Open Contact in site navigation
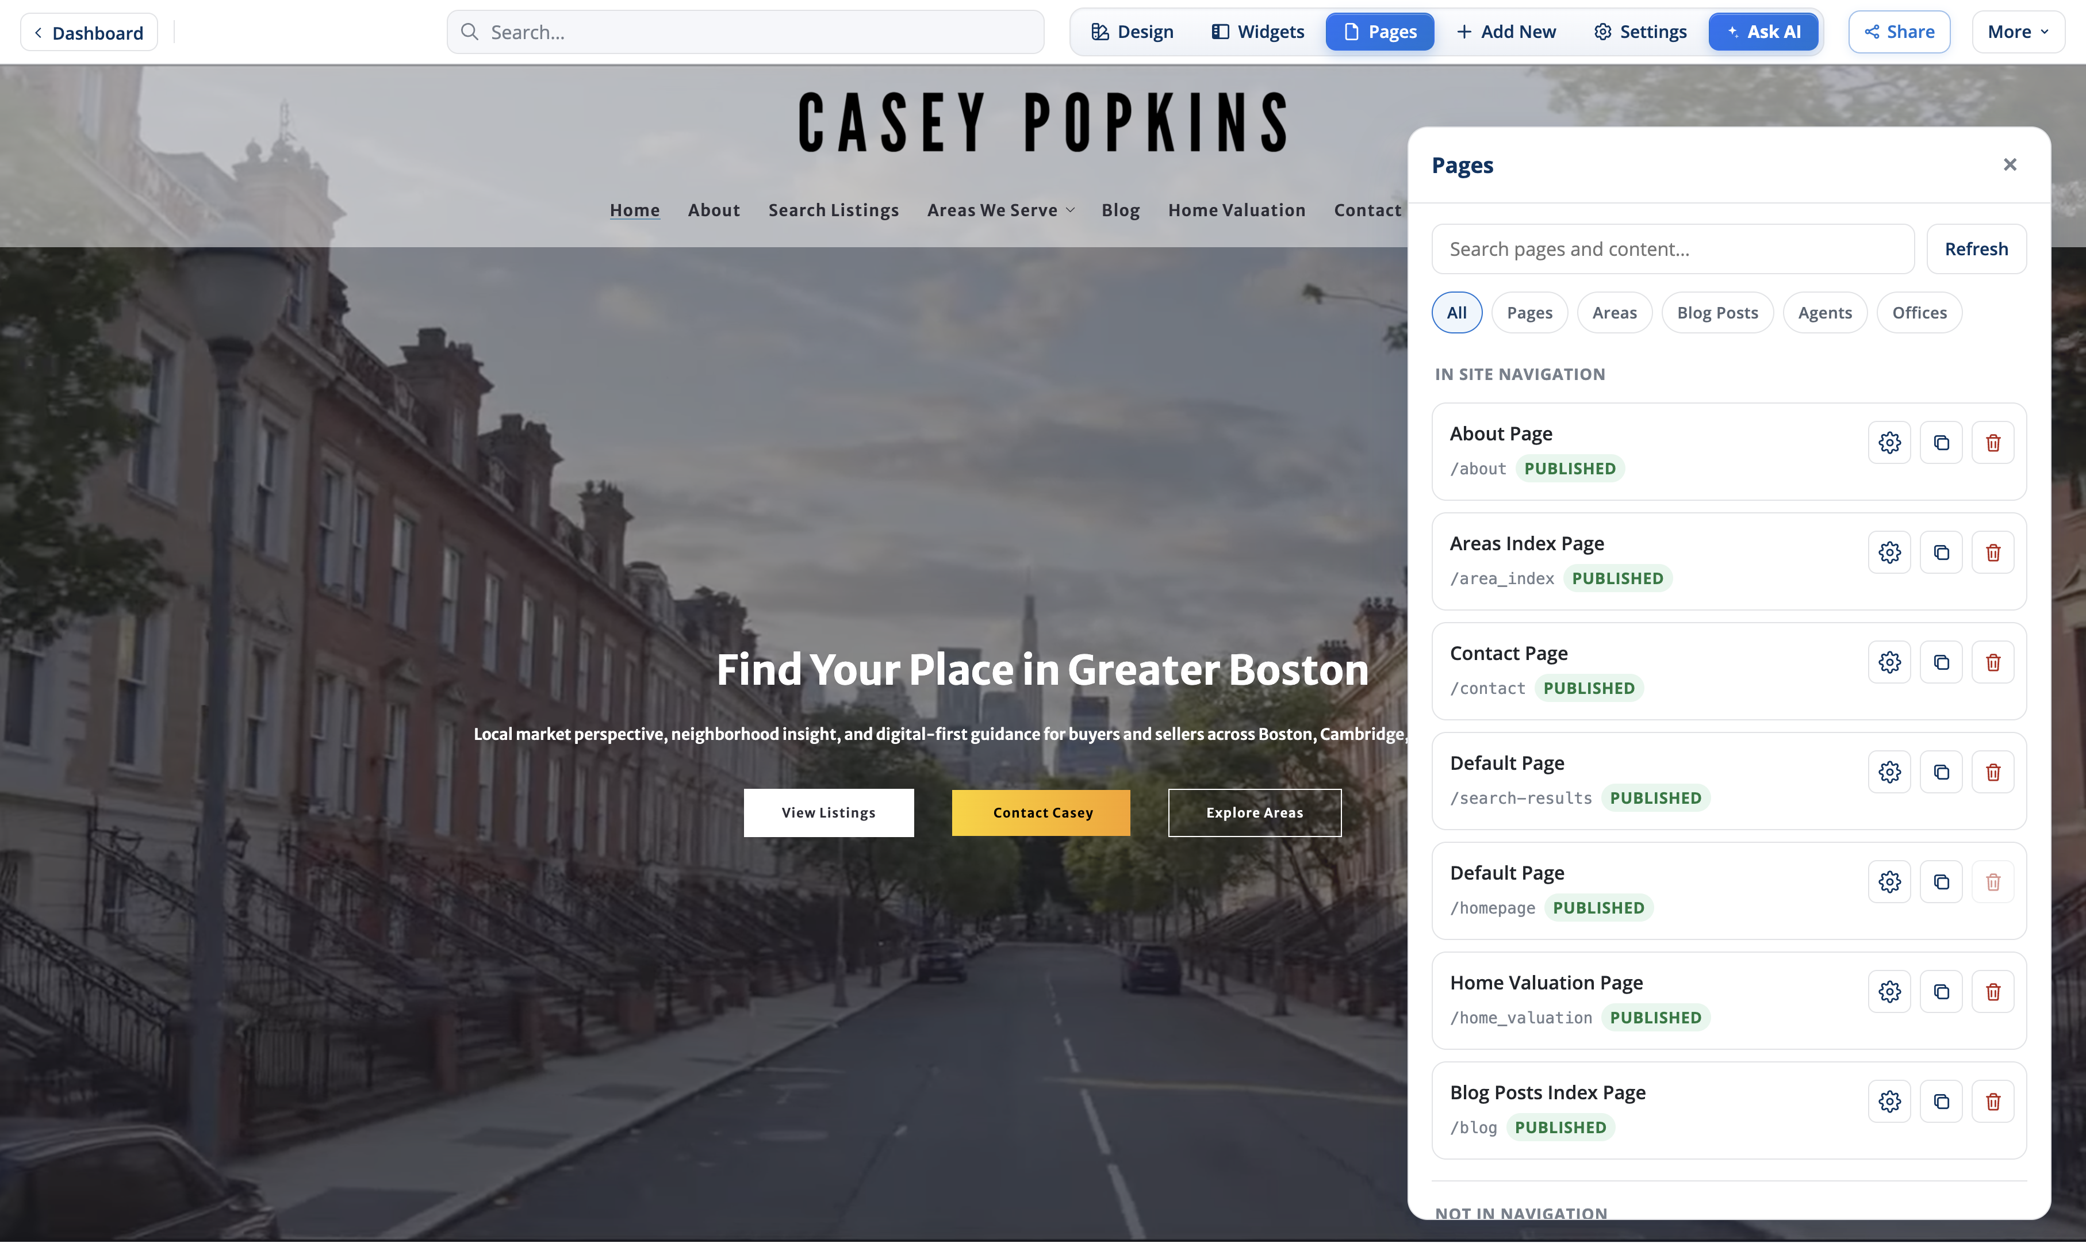2086x1243 pixels. click(1367, 210)
